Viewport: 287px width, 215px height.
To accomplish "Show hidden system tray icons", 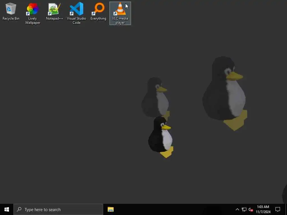I will point(237,209).
